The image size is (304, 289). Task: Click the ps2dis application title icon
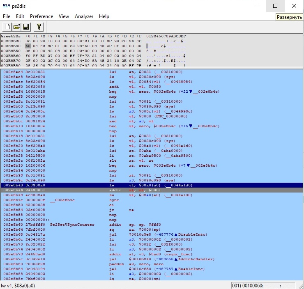pyautogui.click(x=6, y=6)
